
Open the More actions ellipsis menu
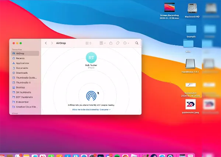click(126, 43)
